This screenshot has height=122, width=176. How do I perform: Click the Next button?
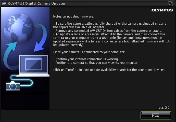[x=156, y=115]
